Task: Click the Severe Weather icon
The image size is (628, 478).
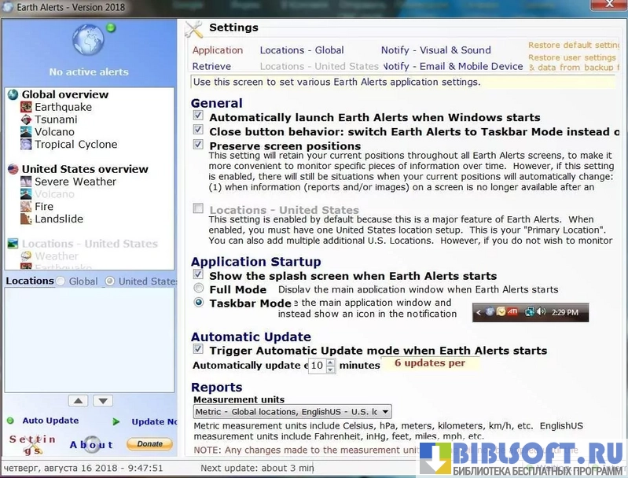Action: [x=27, y=182]
